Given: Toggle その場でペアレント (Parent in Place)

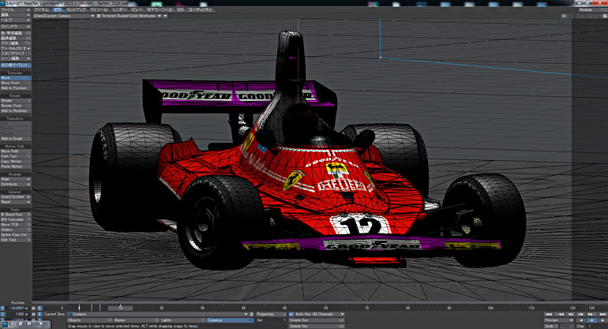Looking at the screenshot, I should [x=16, y=65].
